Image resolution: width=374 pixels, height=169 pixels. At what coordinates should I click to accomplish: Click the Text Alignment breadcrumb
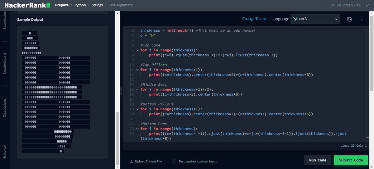(x=121, y=5)
